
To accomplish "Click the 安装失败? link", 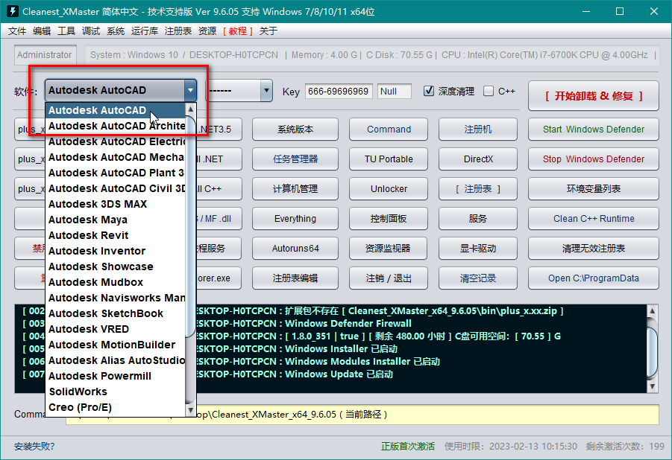I will [x=34, y=447].
